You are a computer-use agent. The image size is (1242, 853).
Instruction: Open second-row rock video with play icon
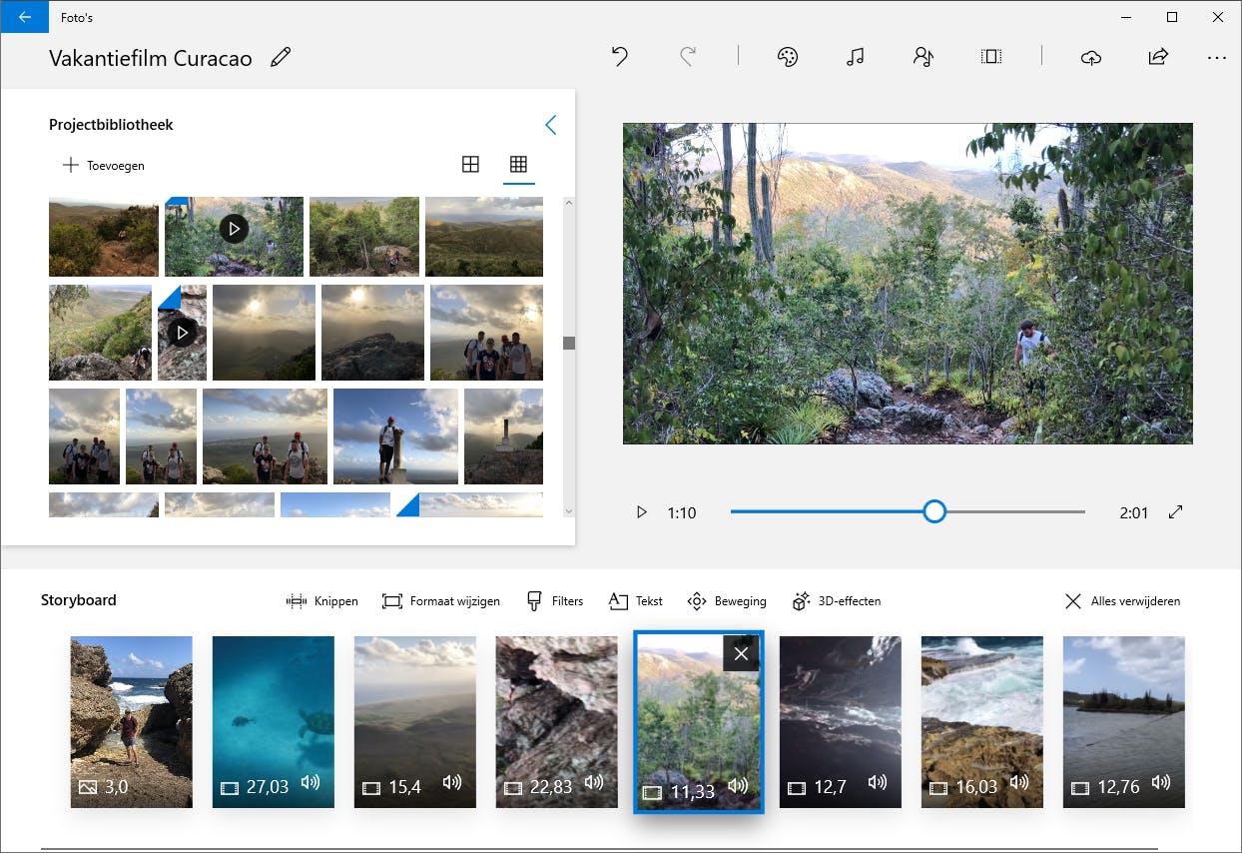[x=182, y=333]
